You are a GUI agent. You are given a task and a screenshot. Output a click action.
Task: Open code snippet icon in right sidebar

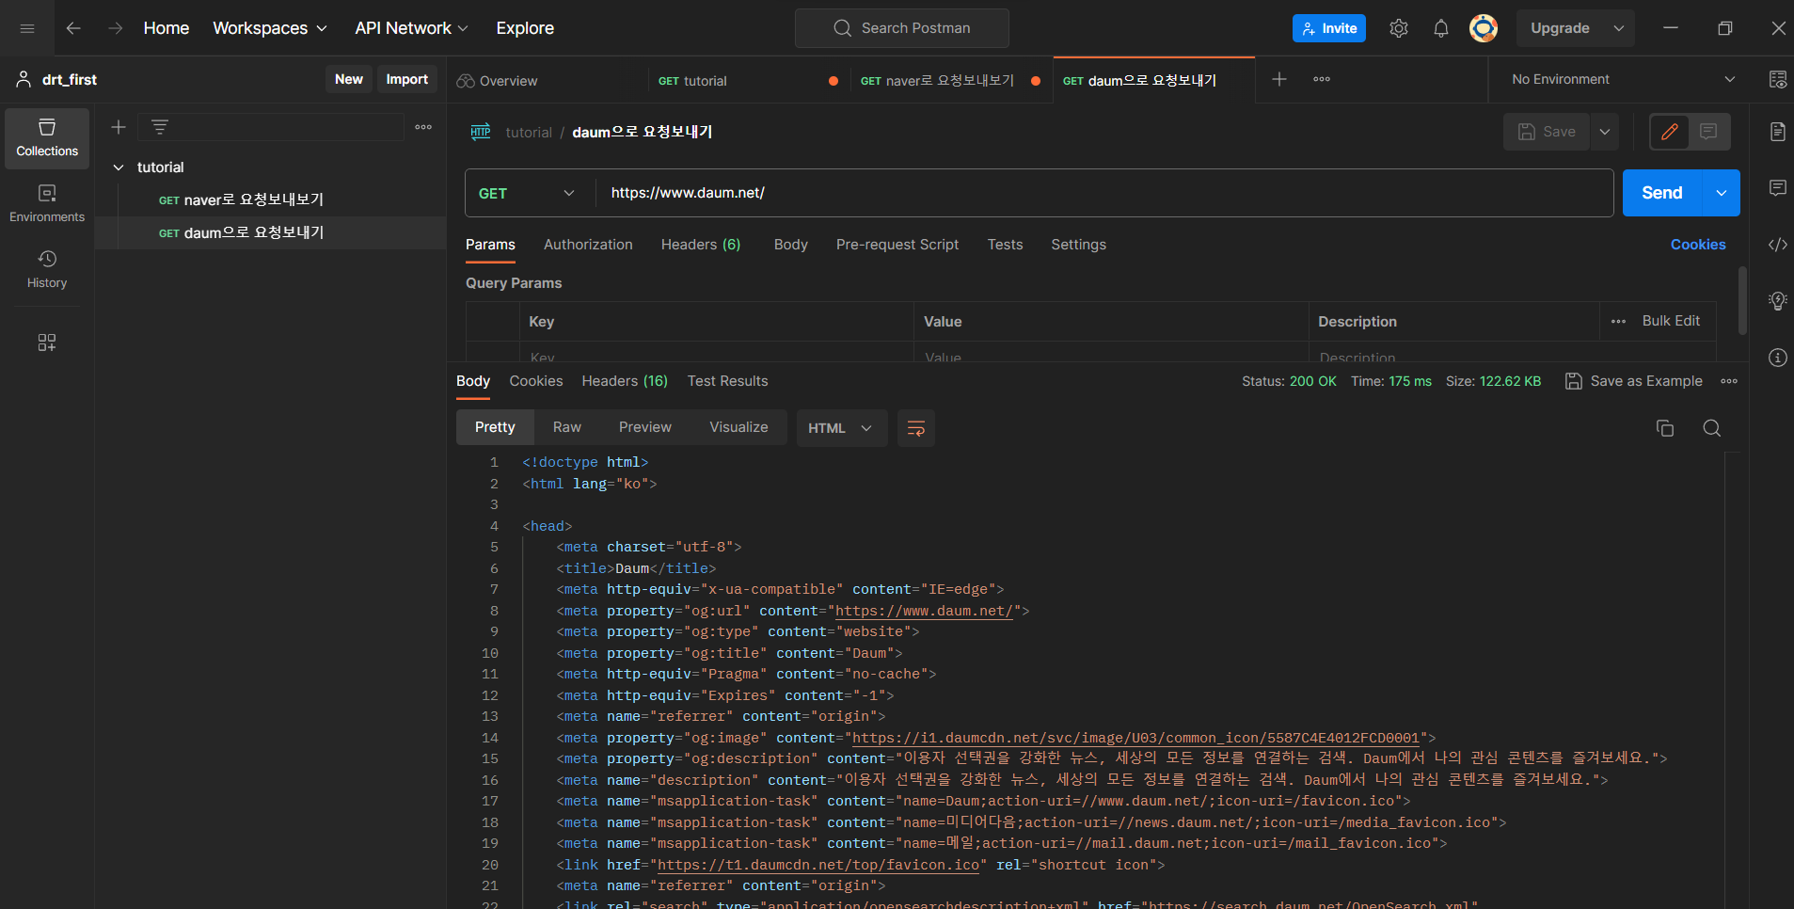point(1777,245)
